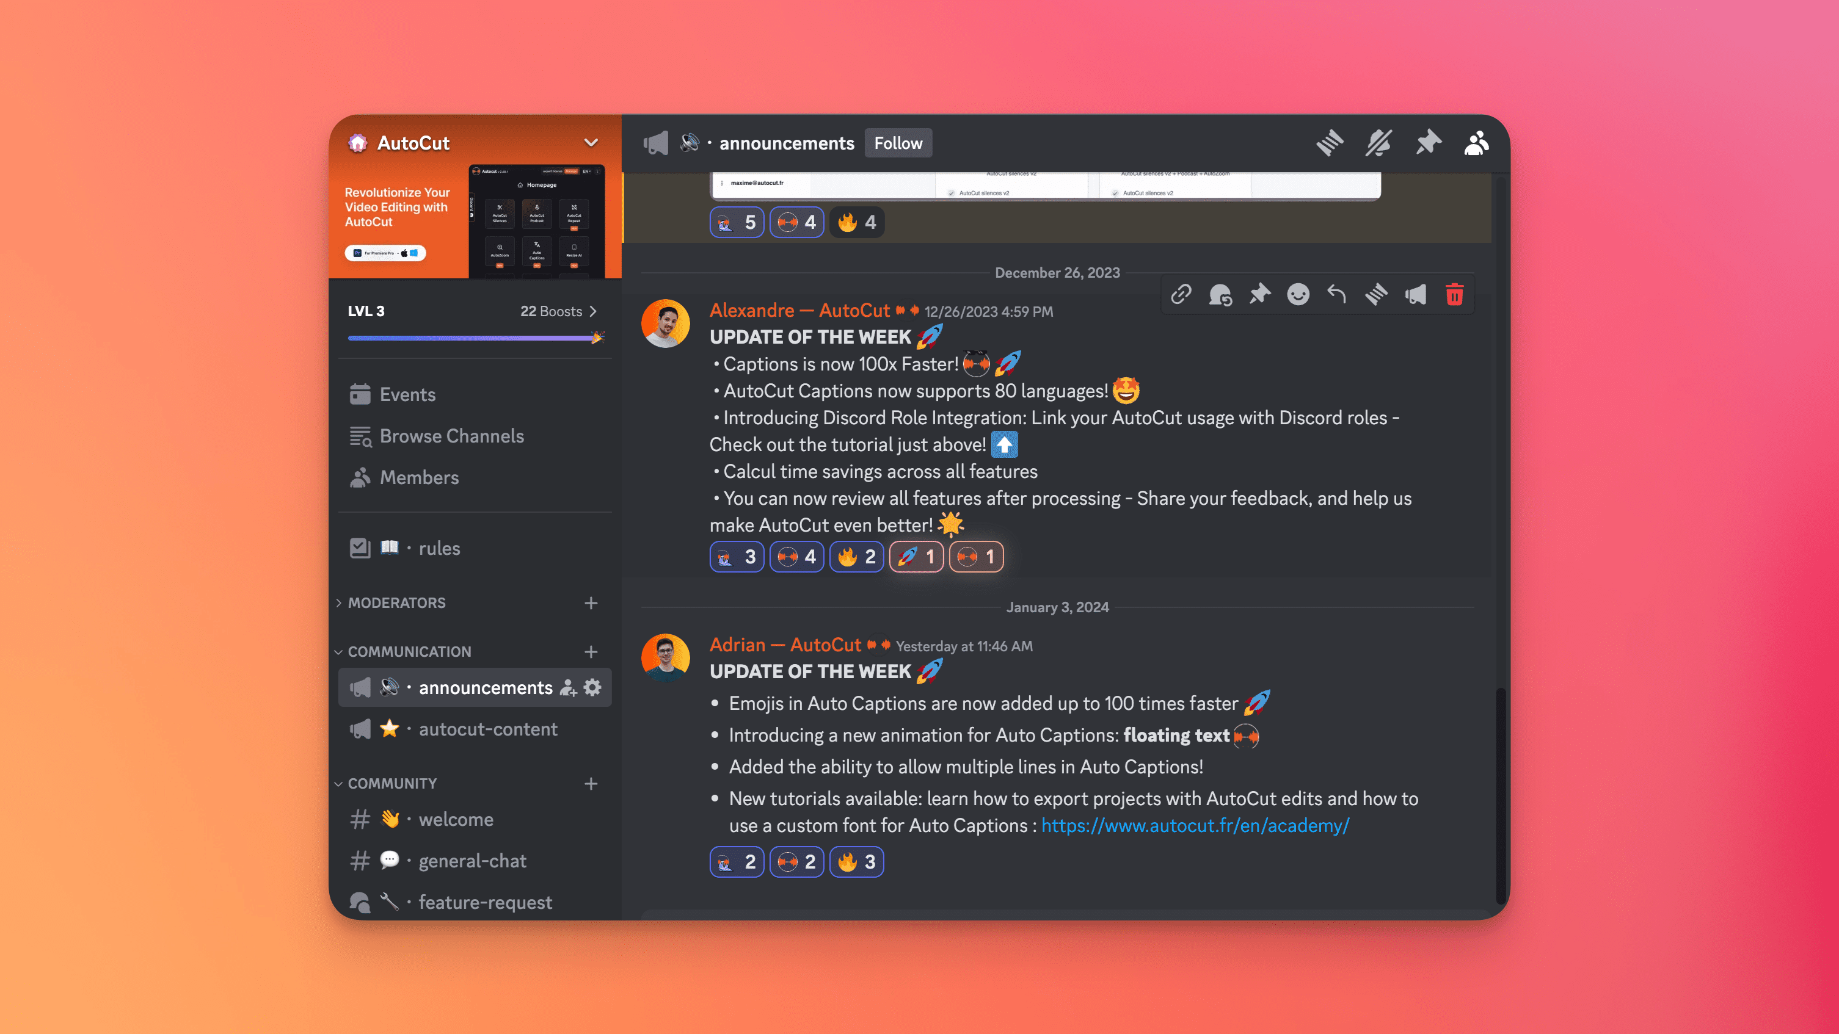1839x1034 pixels.
Task: Open the 22 Boosts chevron
Action: click(592, 311)
